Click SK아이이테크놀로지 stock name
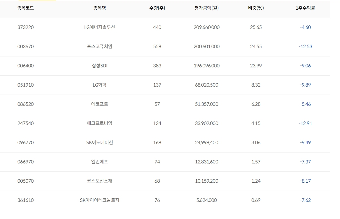This screenshot has height=219, width=340. pos(100,200)
